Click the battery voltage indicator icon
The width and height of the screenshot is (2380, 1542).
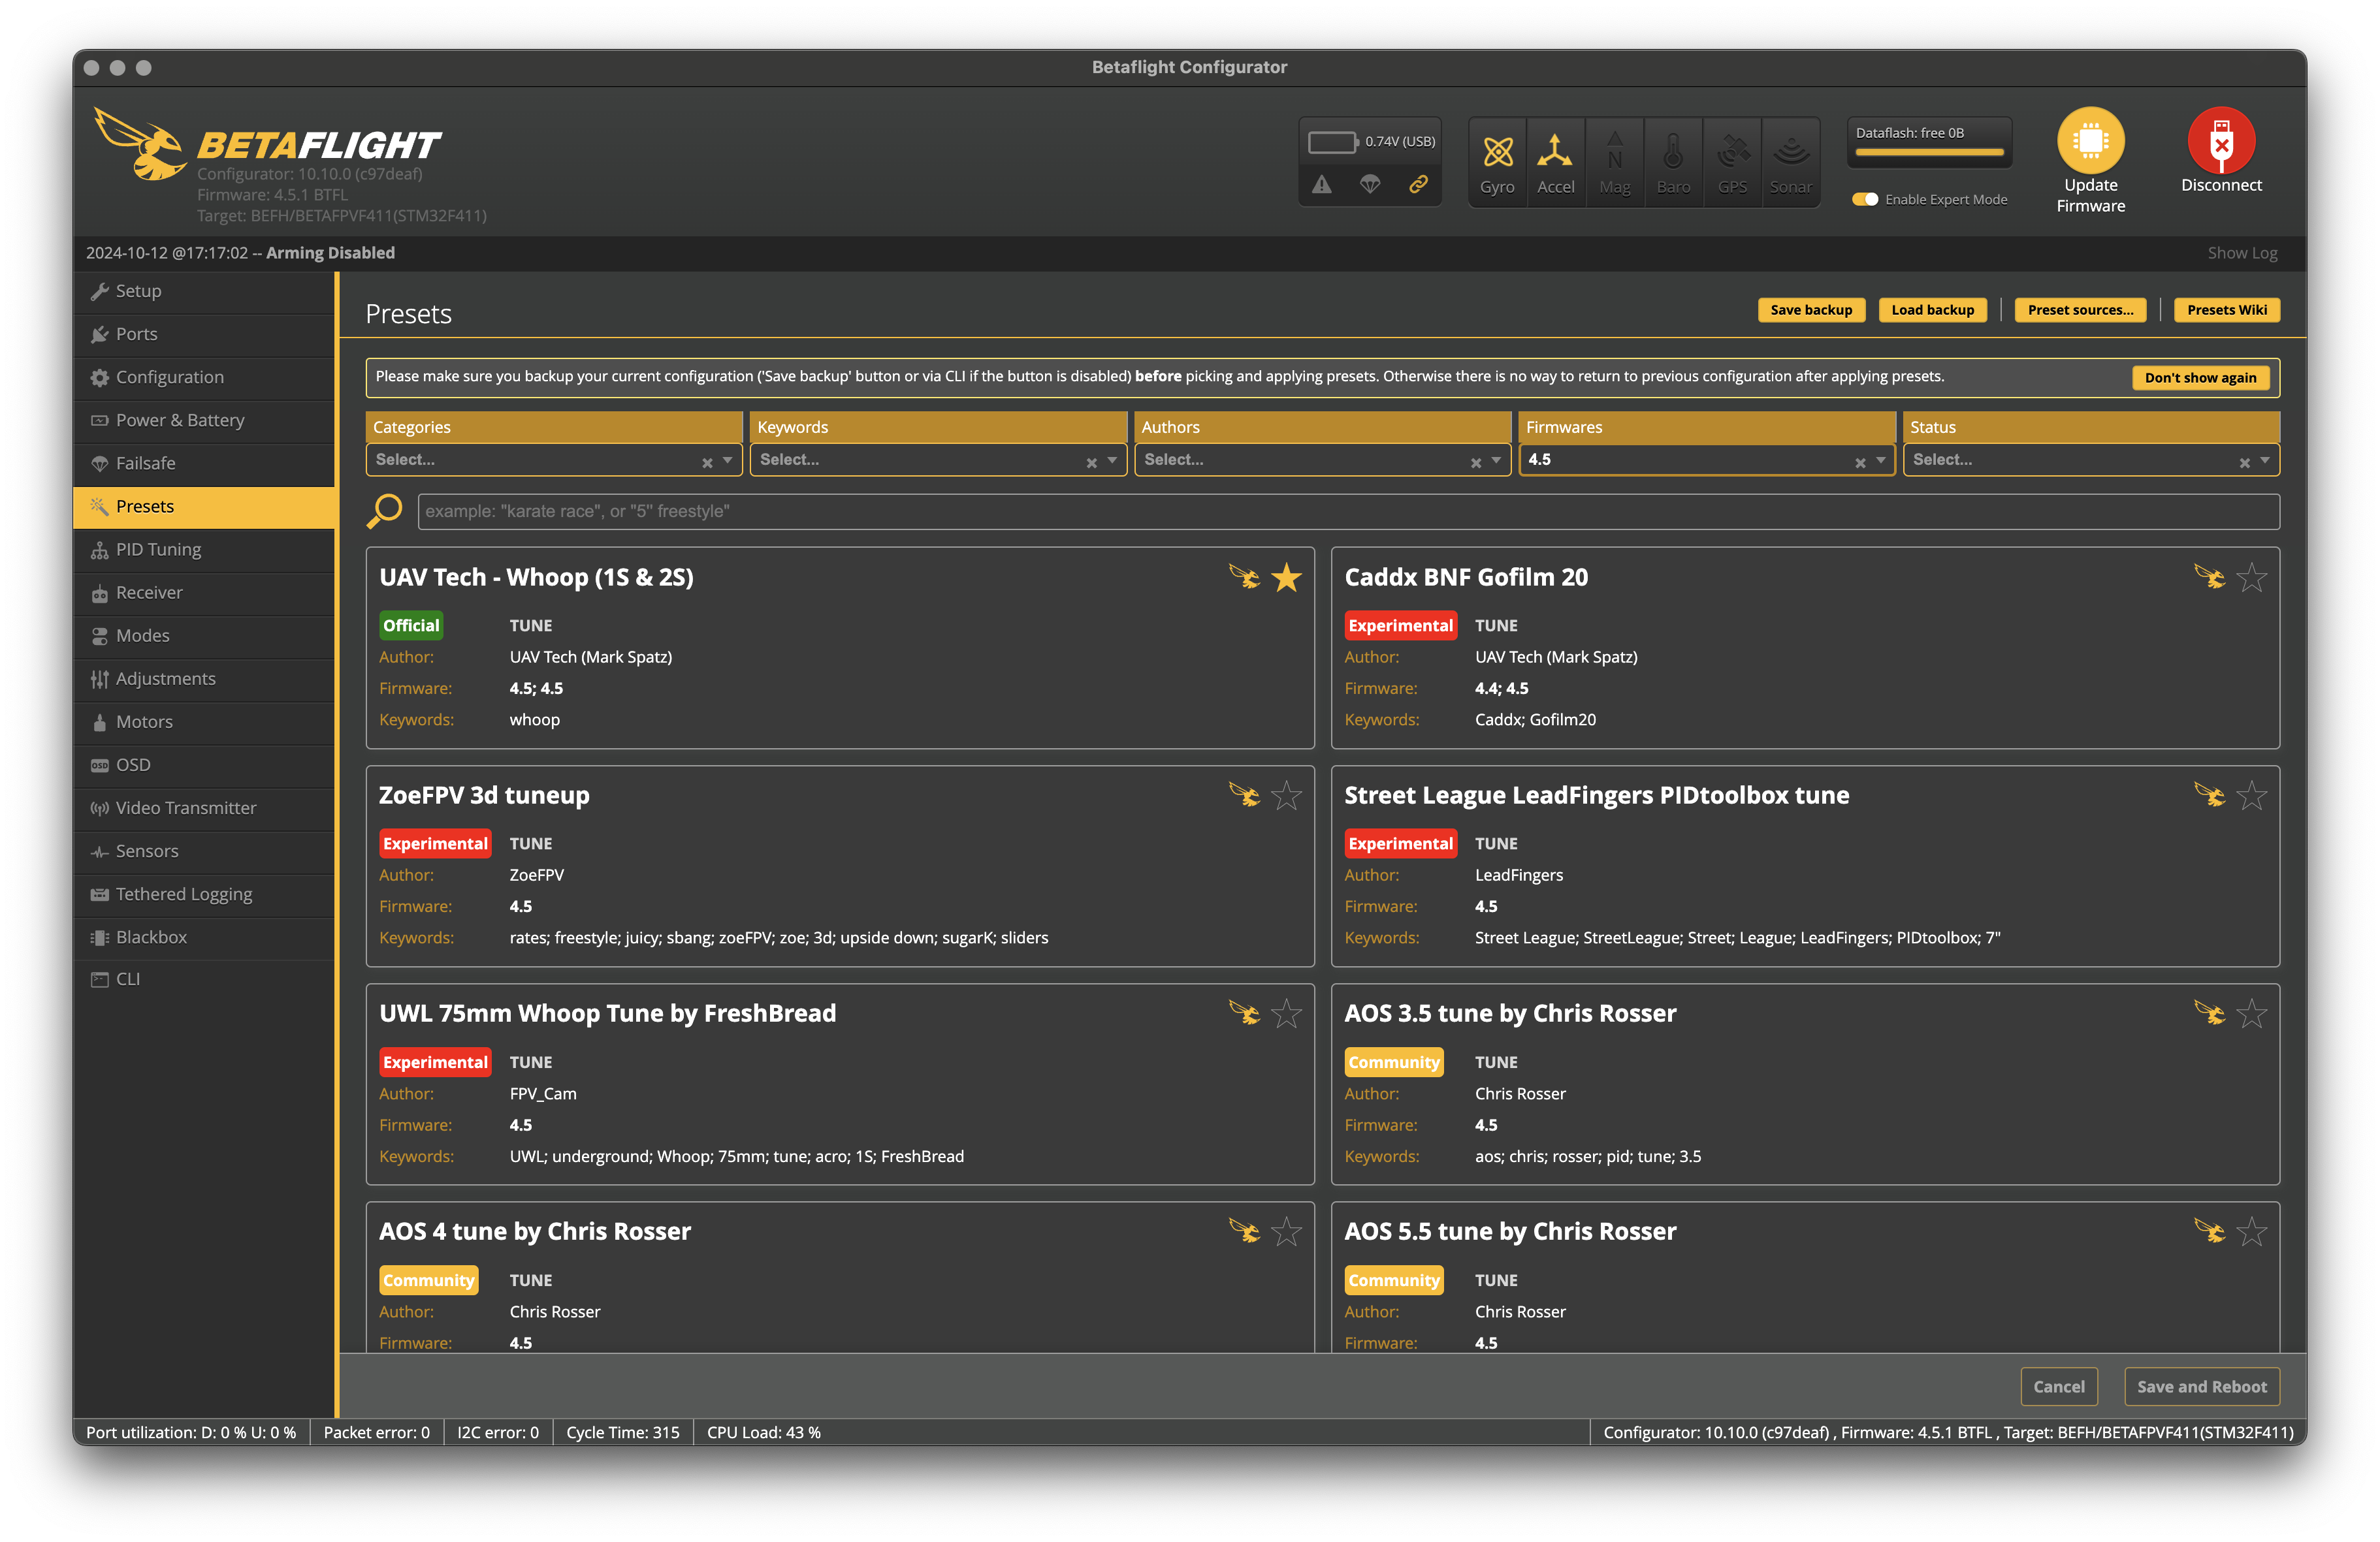tap(1332, 142)
